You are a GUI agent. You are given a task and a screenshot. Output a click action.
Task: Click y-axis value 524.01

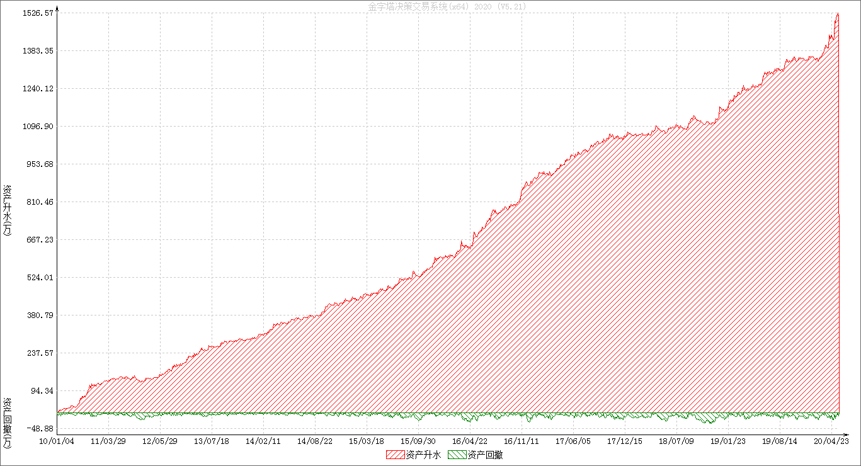coord(39,277)
